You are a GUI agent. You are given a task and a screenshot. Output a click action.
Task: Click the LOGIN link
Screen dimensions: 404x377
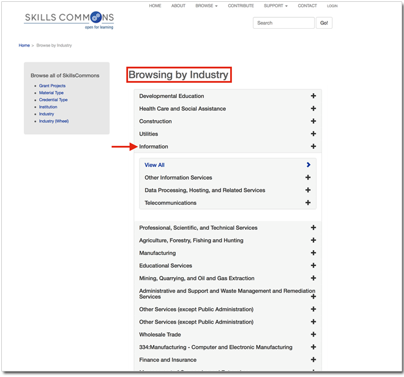332,6
